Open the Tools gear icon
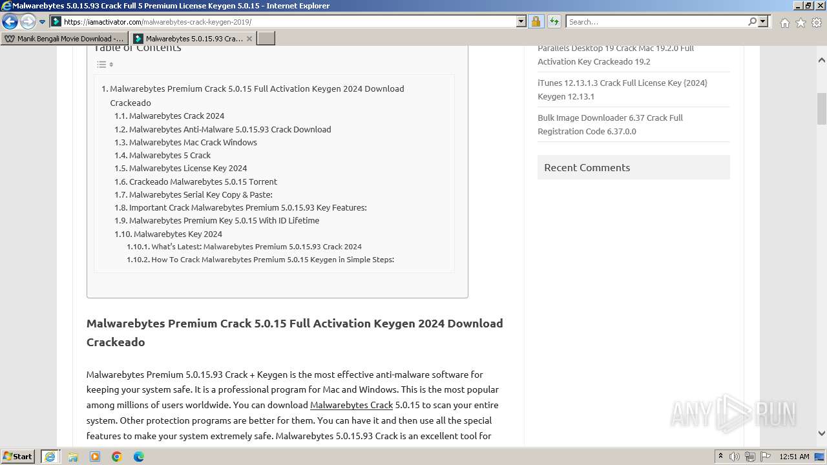The height and width of the screenshot is (465, 827). tap(817, 23)
